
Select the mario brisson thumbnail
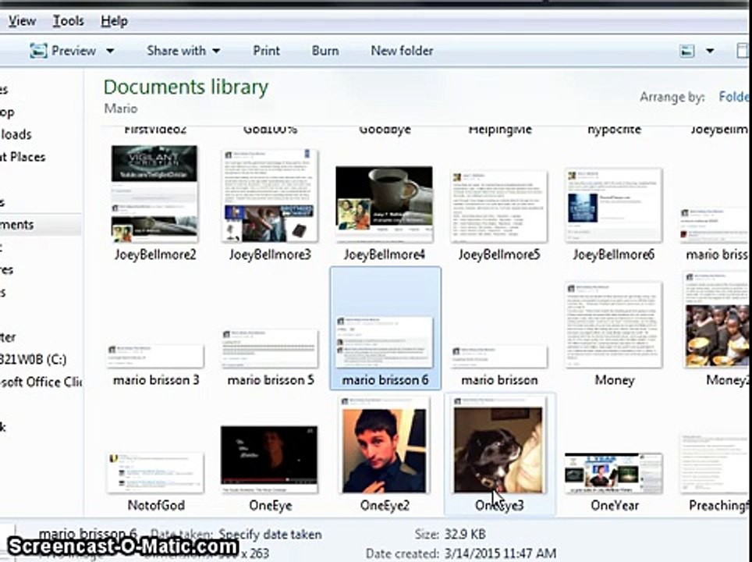[498, 357]
